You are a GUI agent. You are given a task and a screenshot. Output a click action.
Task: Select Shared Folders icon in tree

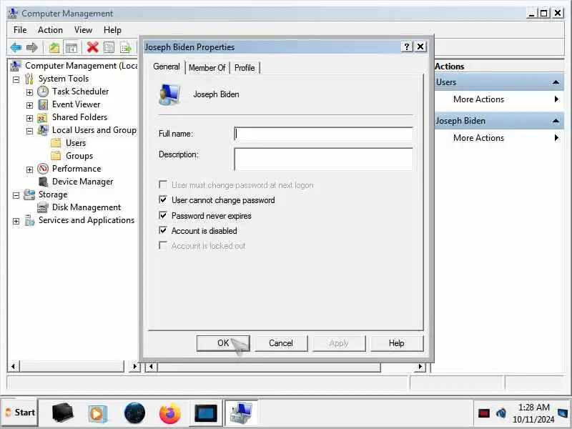(x=43, y=117)
